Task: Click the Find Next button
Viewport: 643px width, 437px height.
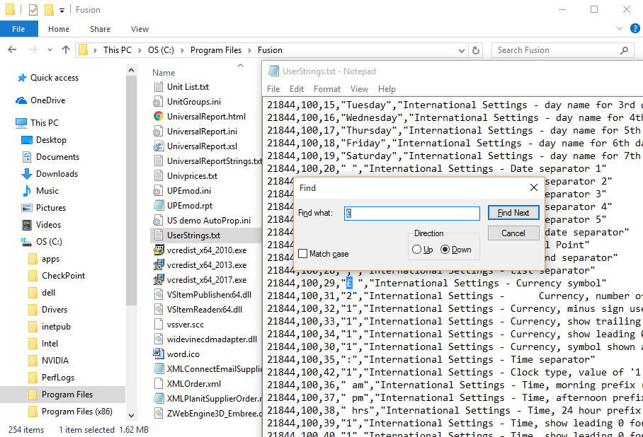Action: point(513,213)
